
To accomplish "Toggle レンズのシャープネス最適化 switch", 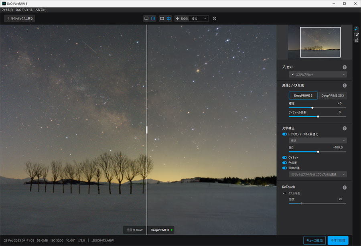I will click(284, 134).
